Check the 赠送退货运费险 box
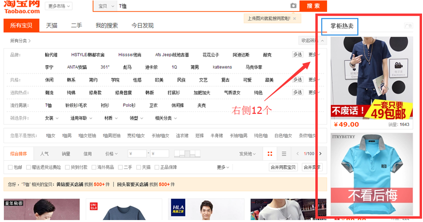The height and width of the screenshot is (222, 423). pos(28,167)
